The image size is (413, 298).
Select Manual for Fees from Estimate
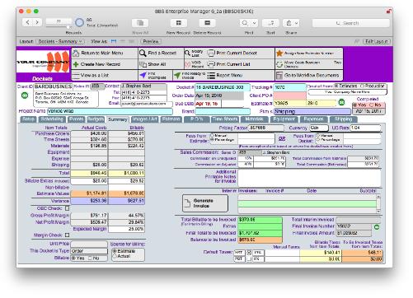213,136
